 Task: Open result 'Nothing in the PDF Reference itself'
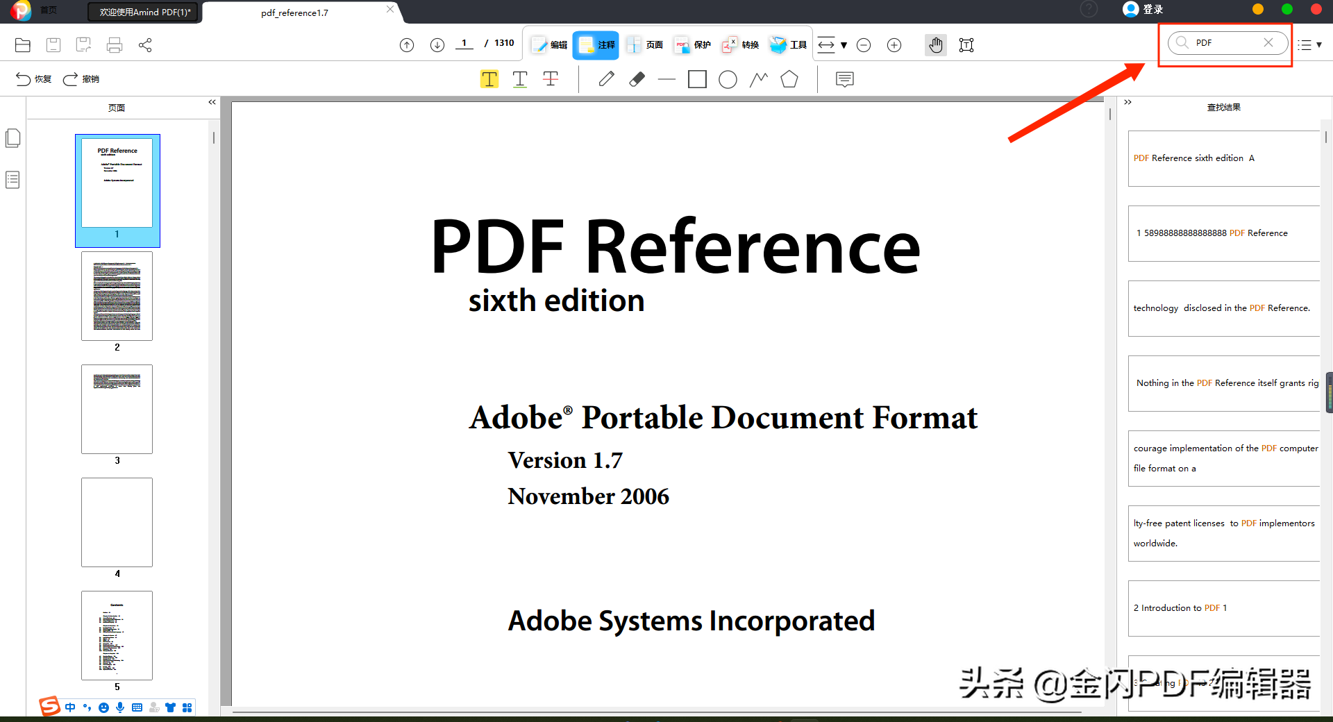1224,383
